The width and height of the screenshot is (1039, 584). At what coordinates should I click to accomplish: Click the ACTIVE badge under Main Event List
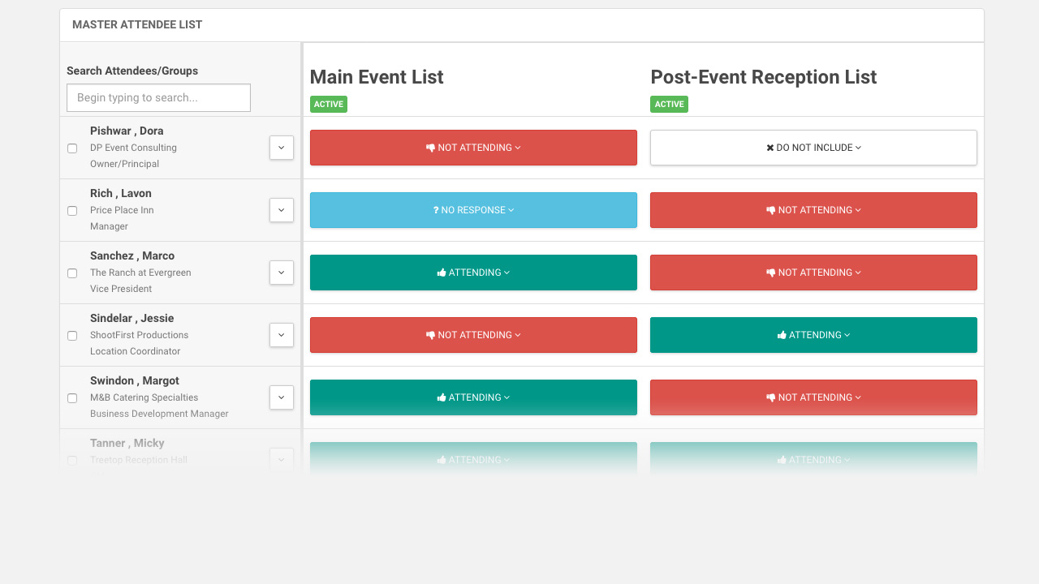(x=328, y=104)
